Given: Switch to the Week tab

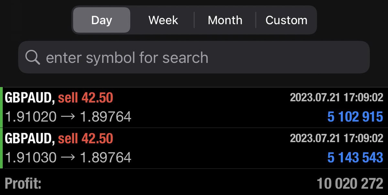Looking at the screenshot, I should pos(163,20).
